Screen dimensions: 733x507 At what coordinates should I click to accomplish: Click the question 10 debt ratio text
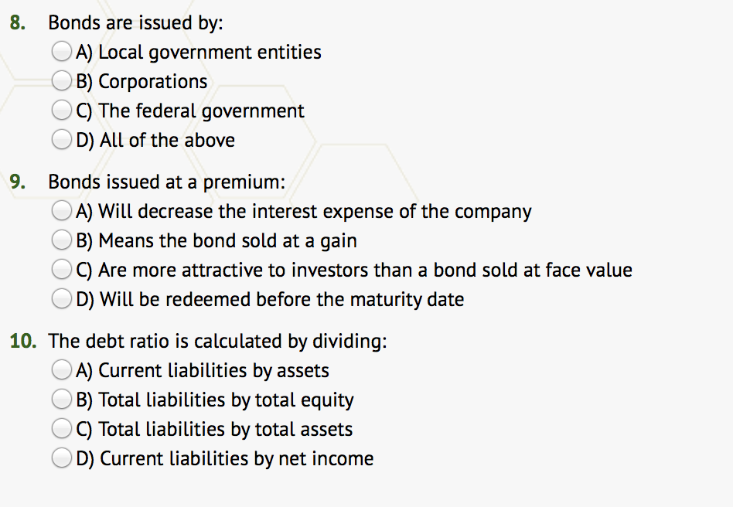[217, 341]
